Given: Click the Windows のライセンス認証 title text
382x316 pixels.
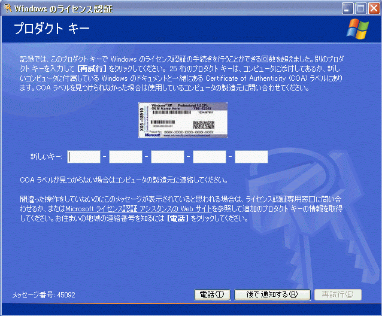Looking at the screenshot, I should [x=63, y=9].
